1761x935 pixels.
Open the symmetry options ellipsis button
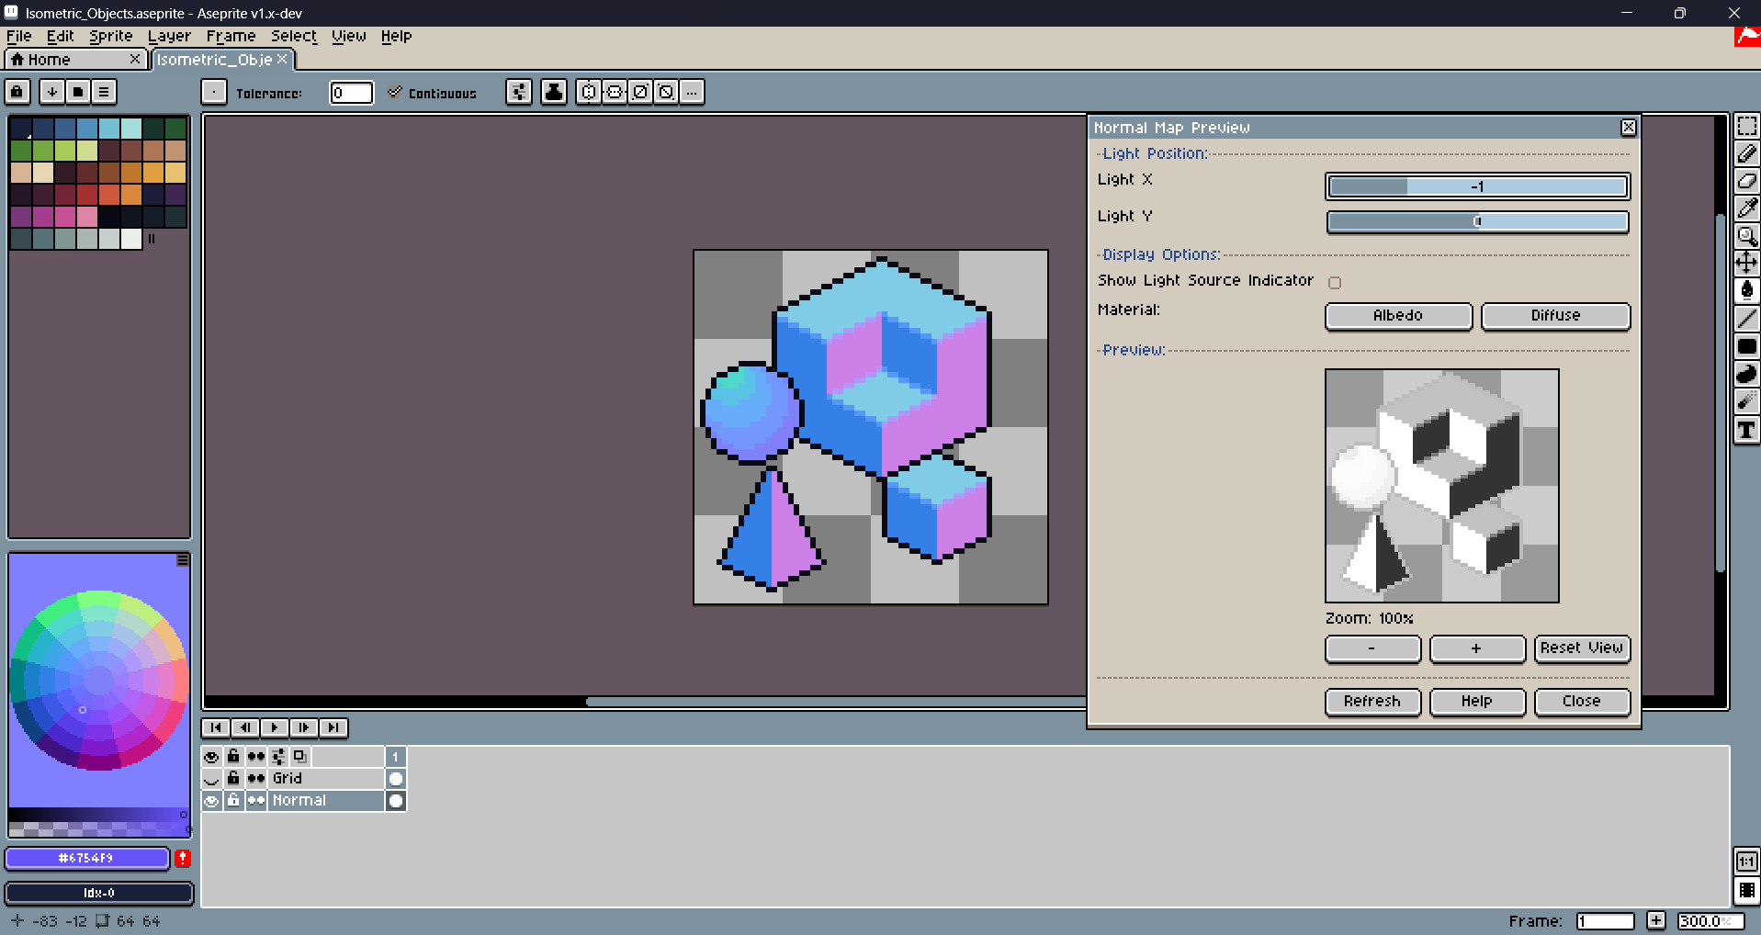pos(692,92)
